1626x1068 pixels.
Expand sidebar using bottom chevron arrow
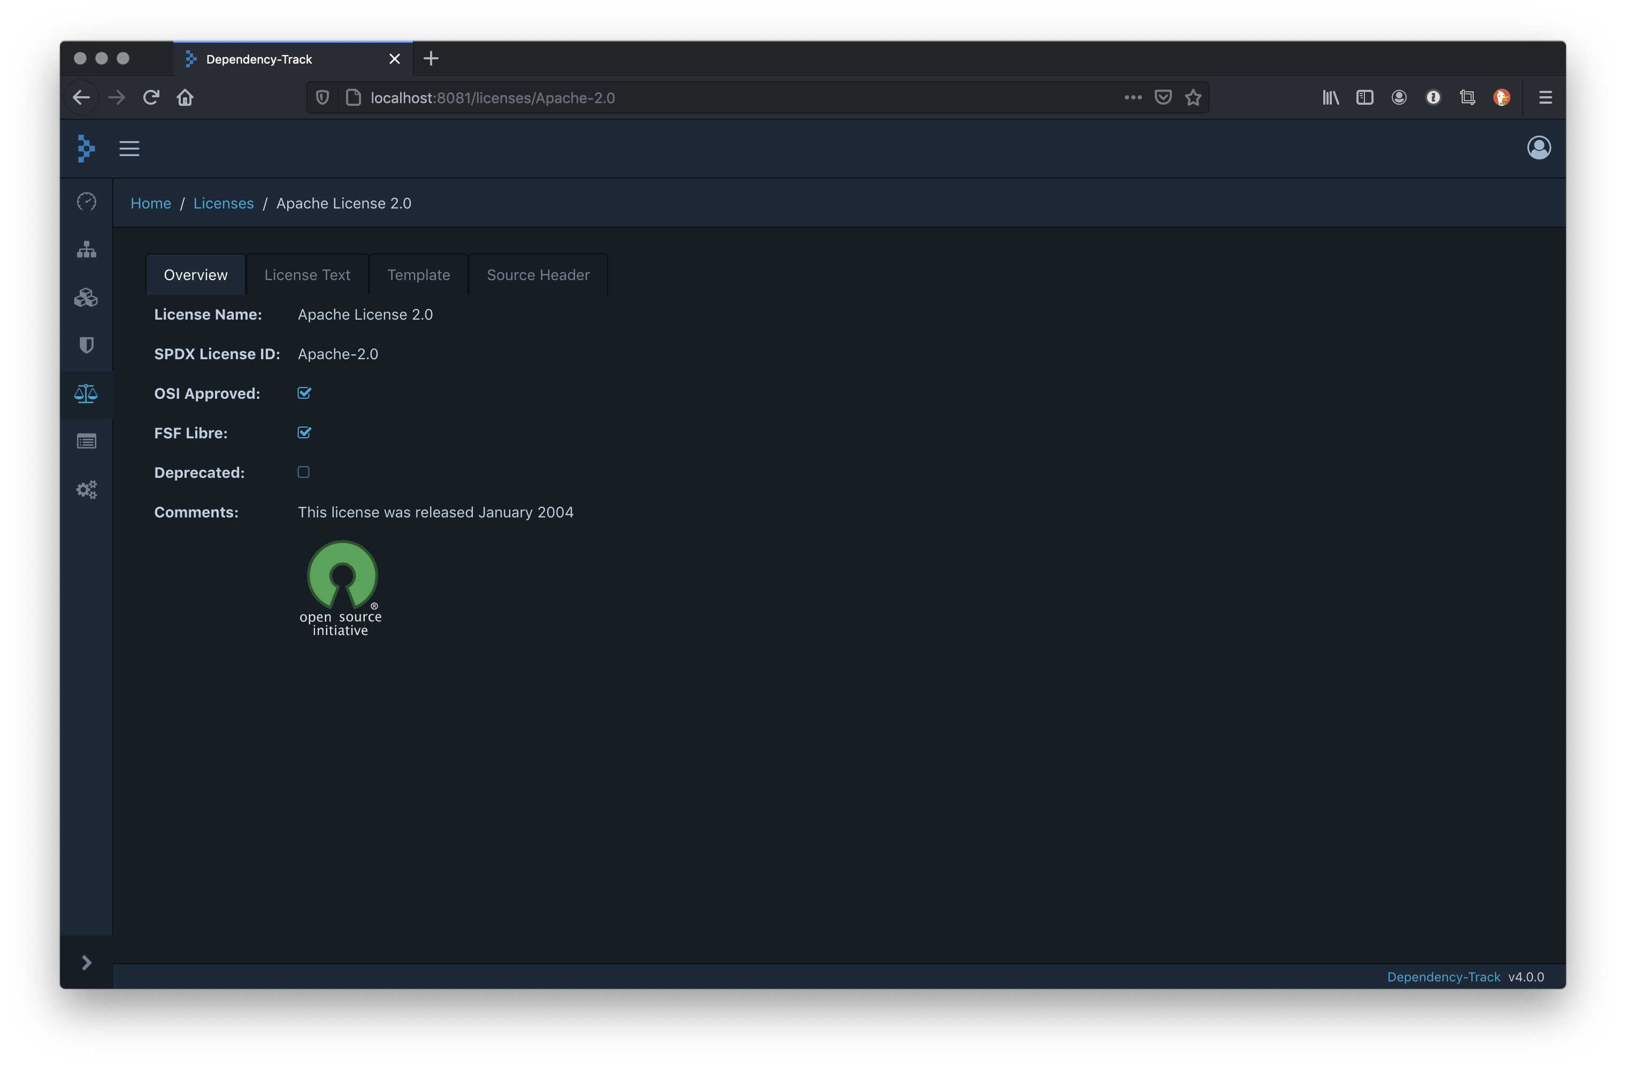86,962
